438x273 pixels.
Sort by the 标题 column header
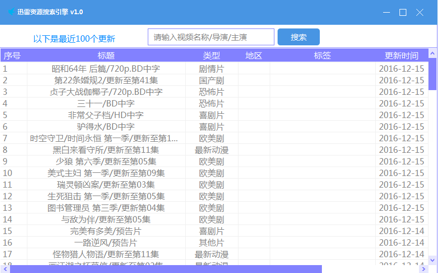[106, 55]
